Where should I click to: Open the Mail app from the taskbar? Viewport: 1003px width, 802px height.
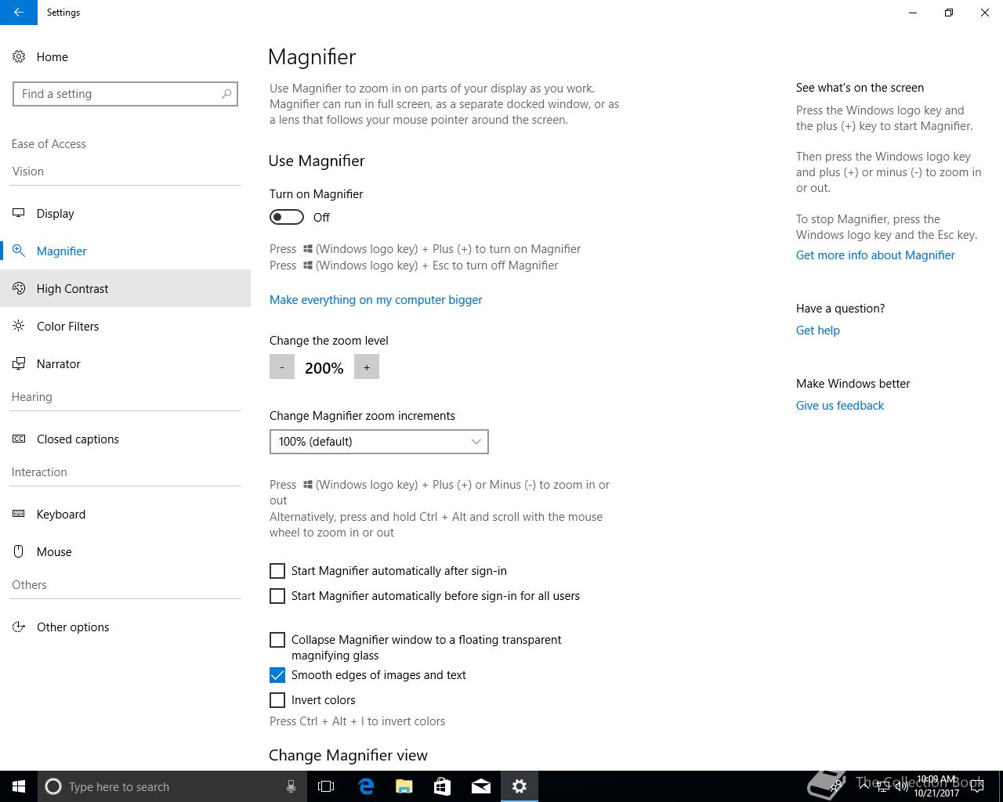(480, 786)
